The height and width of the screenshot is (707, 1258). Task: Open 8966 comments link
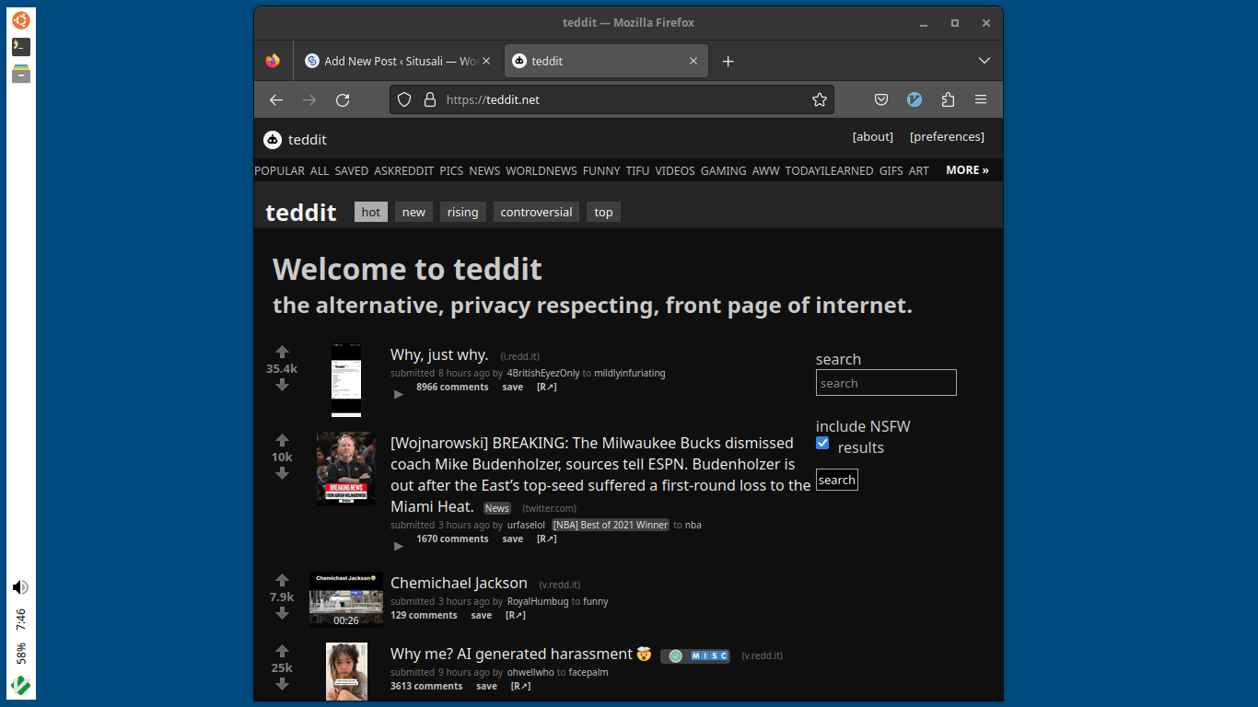(452, 387)
